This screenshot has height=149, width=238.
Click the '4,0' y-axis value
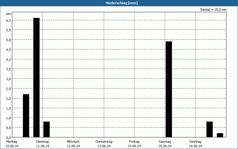(9, 60)
